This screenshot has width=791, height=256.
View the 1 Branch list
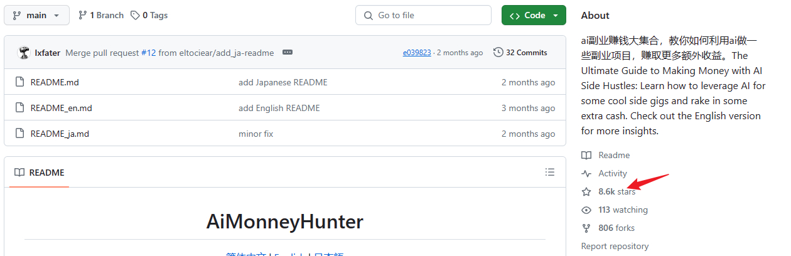100,15
